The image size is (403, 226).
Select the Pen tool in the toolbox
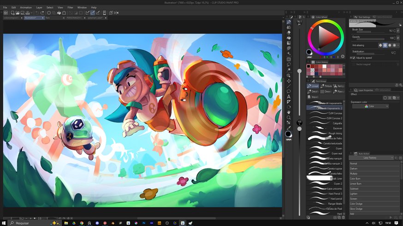pos(289,22)
